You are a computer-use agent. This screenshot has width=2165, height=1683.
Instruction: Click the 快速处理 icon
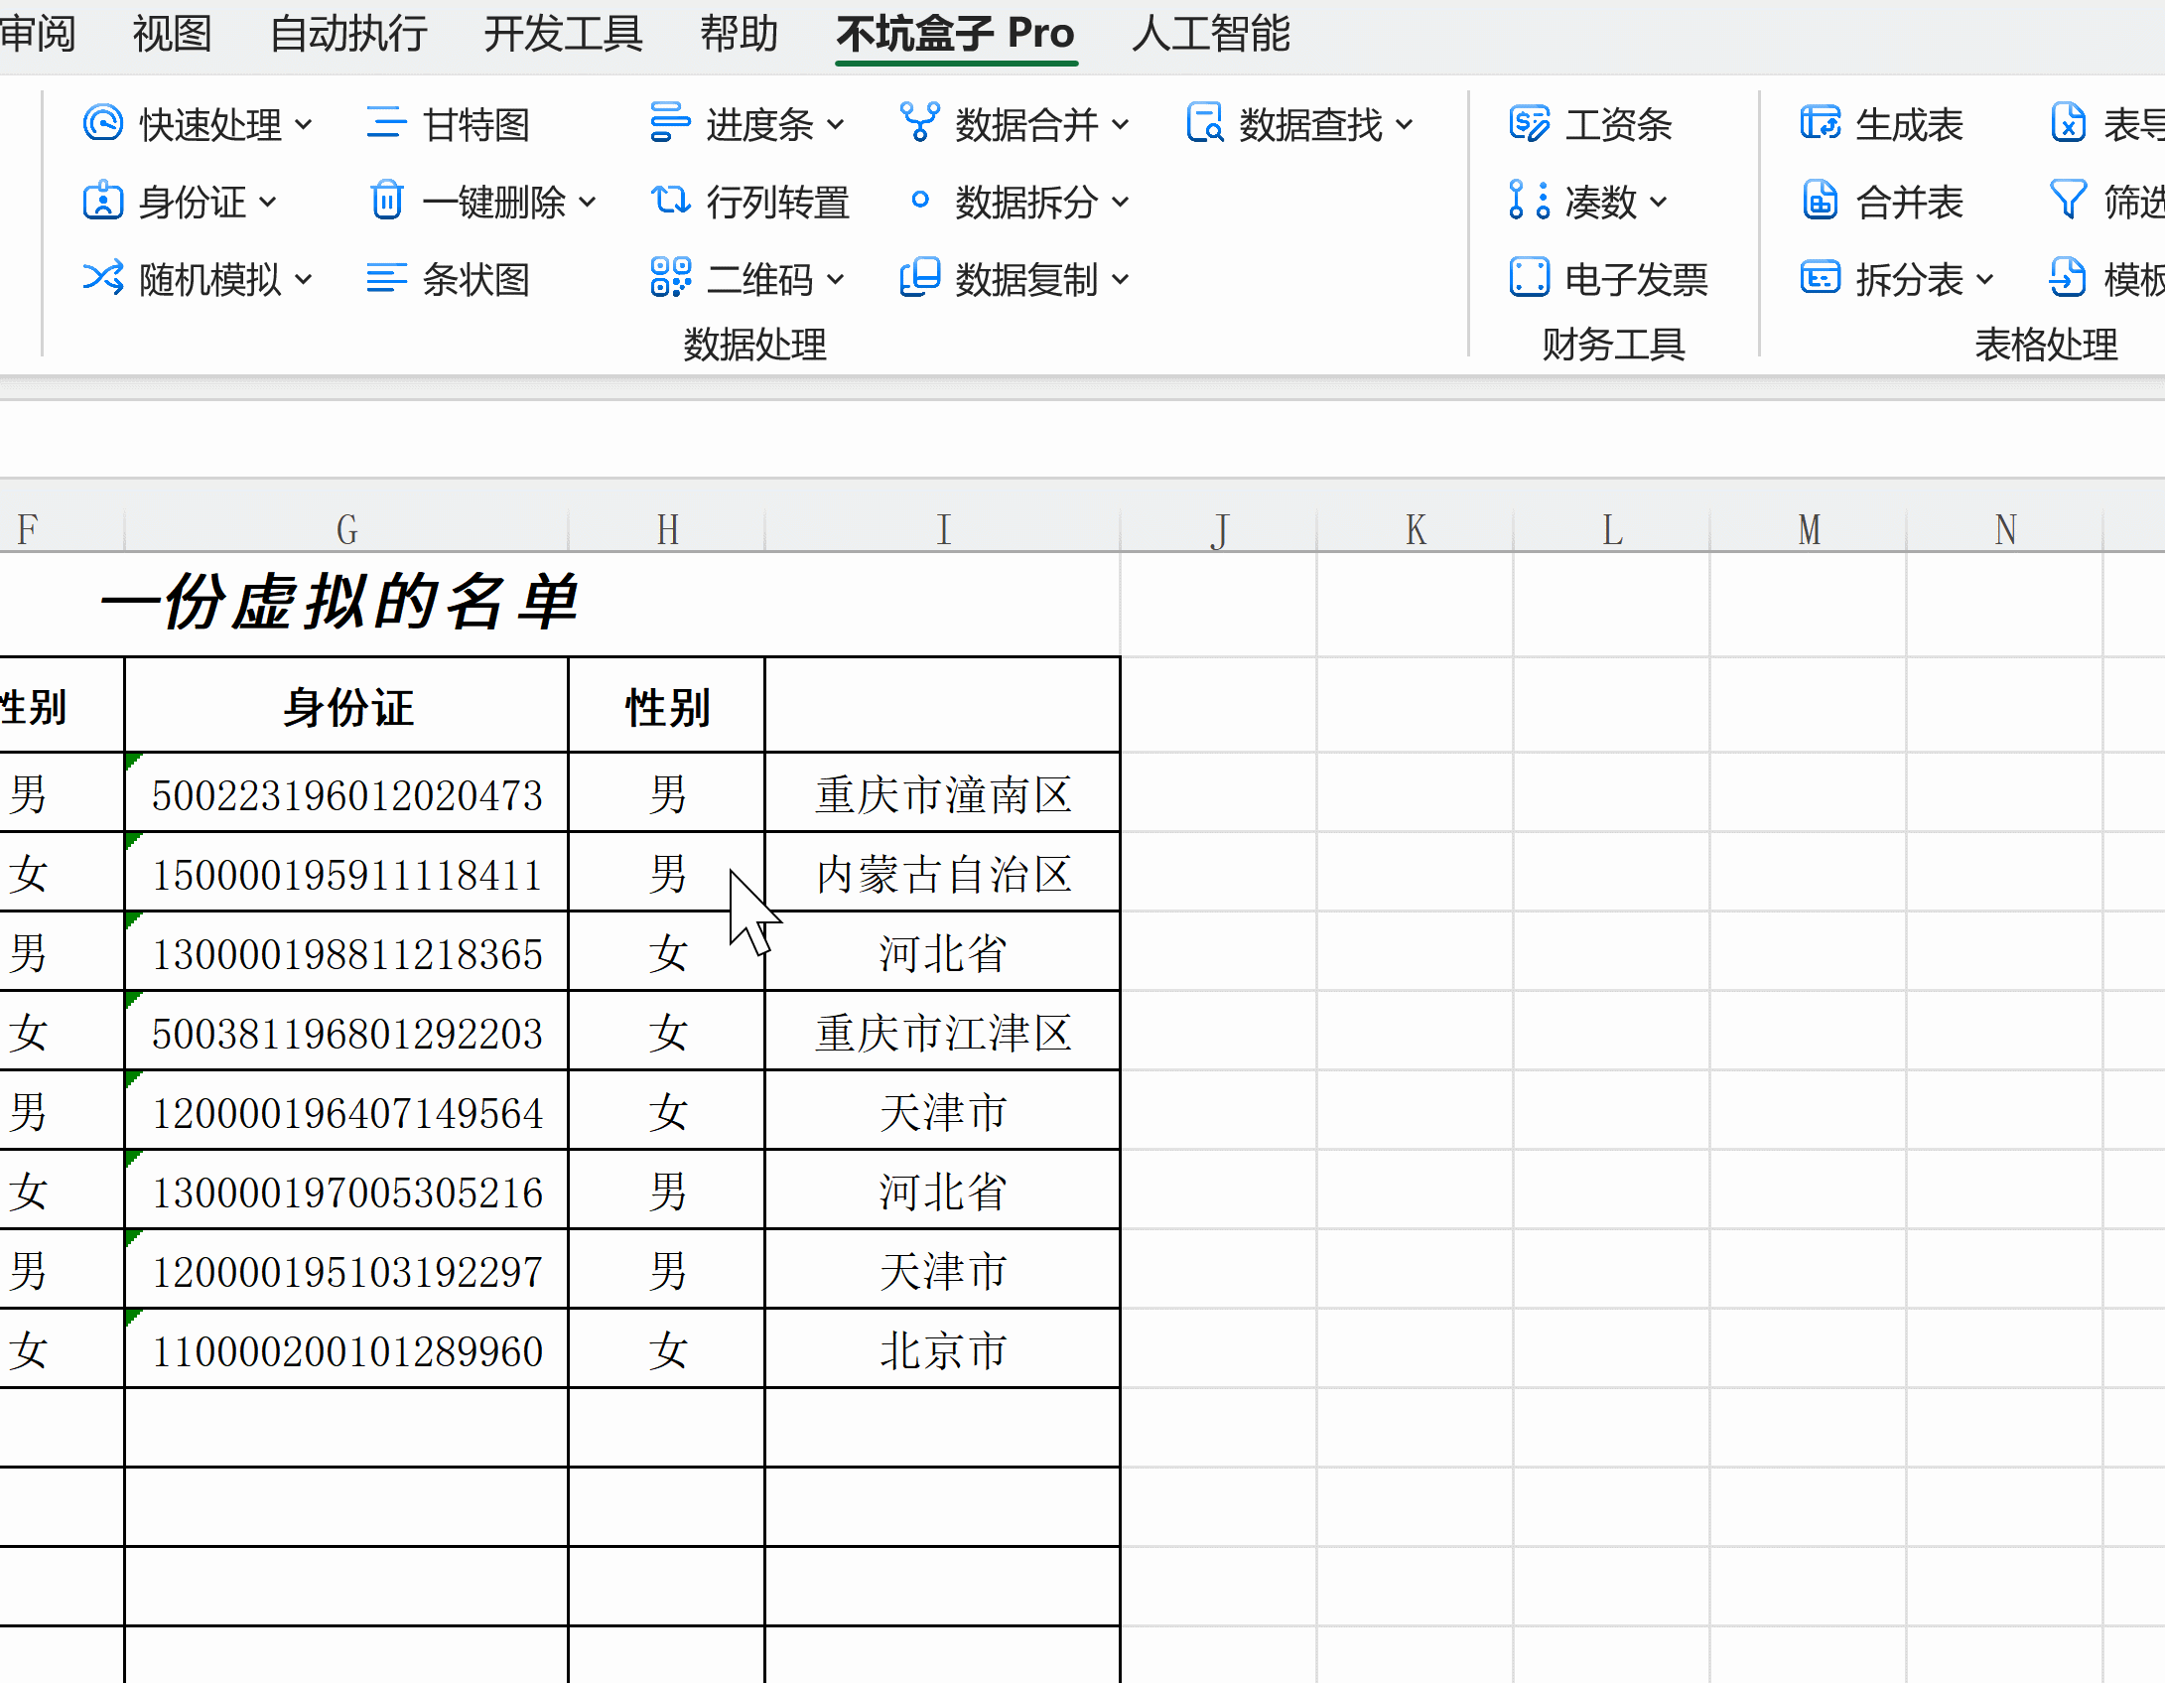(x=103, y=124)
